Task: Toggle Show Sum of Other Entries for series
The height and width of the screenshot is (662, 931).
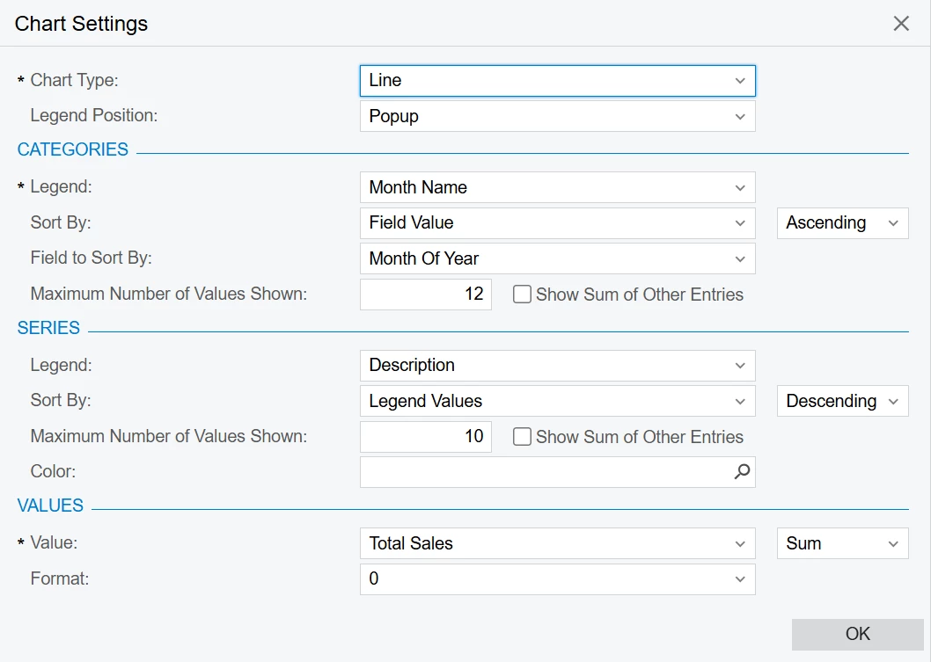Action: pos(522,437)
